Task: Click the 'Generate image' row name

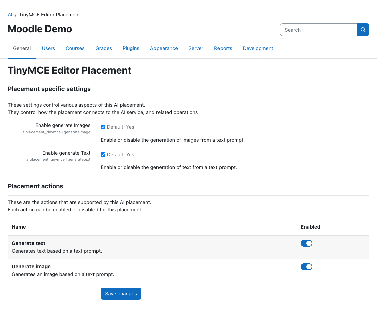Action: coord(31,266)
